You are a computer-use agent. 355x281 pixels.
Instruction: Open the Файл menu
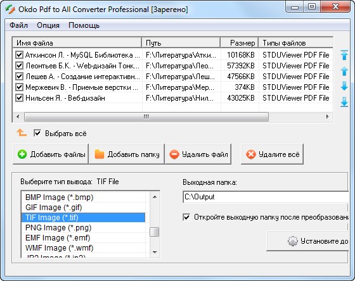(x=18, y=25)
